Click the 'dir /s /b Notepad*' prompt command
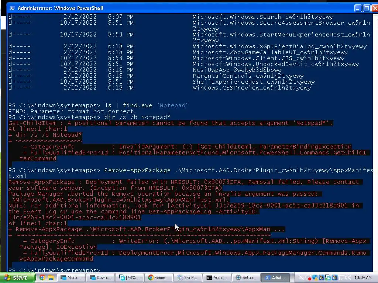Viewport: 378px width, 283px height. tap(137, 117)
